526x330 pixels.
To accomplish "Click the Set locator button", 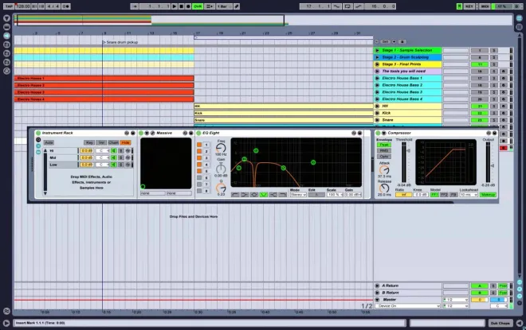I will tap(385, 42).
